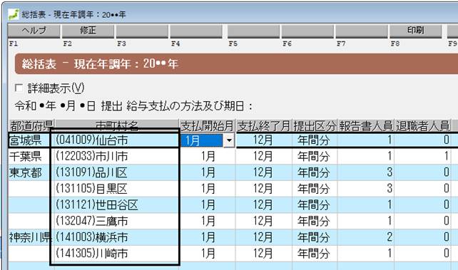Click 支払終了月 12月 in 三鷹市 row
458x270 pixels.
click(264, 221)
